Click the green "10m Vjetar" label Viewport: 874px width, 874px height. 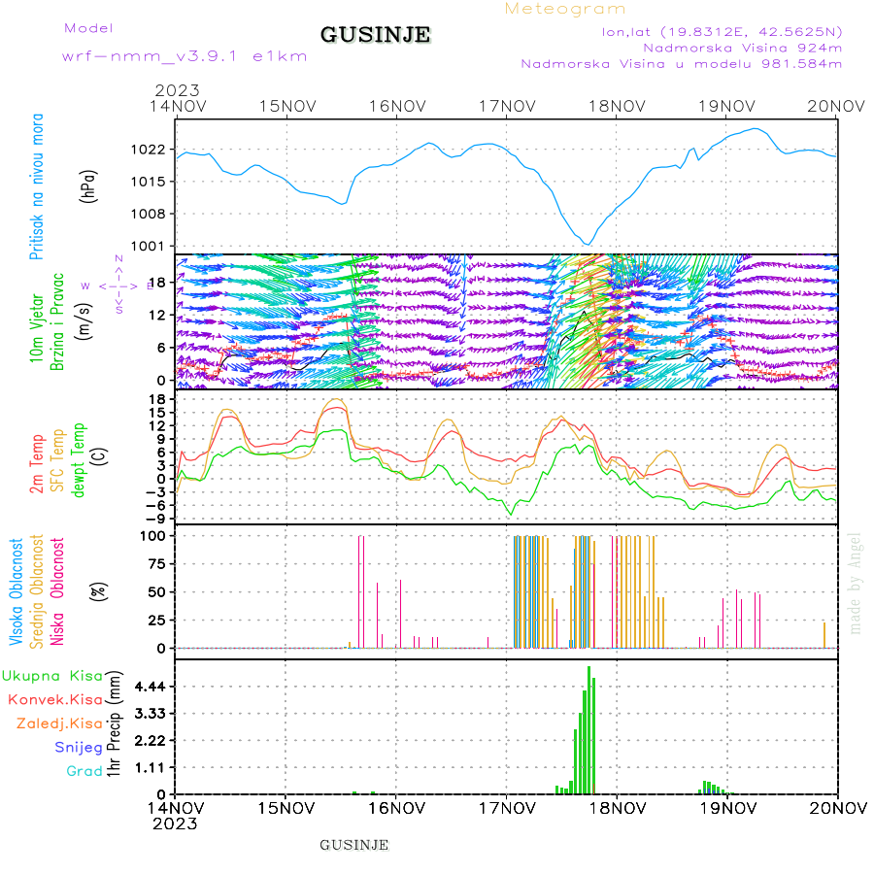click(36, 328)
